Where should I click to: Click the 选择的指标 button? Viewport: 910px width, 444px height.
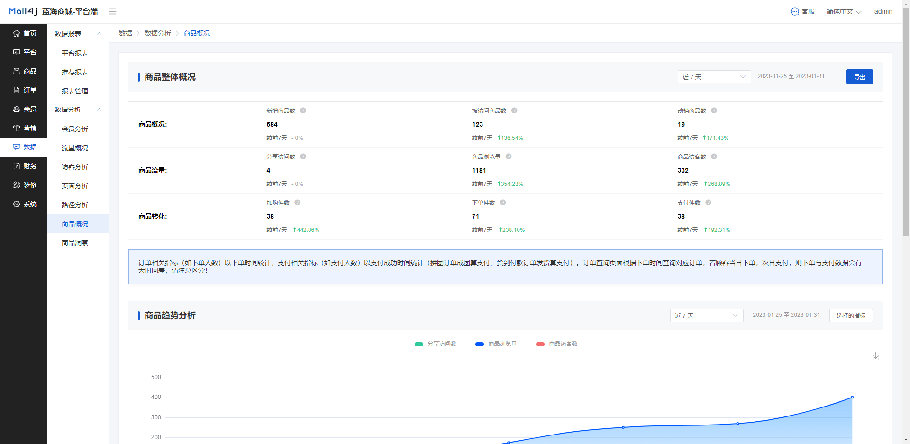point(851,315)
